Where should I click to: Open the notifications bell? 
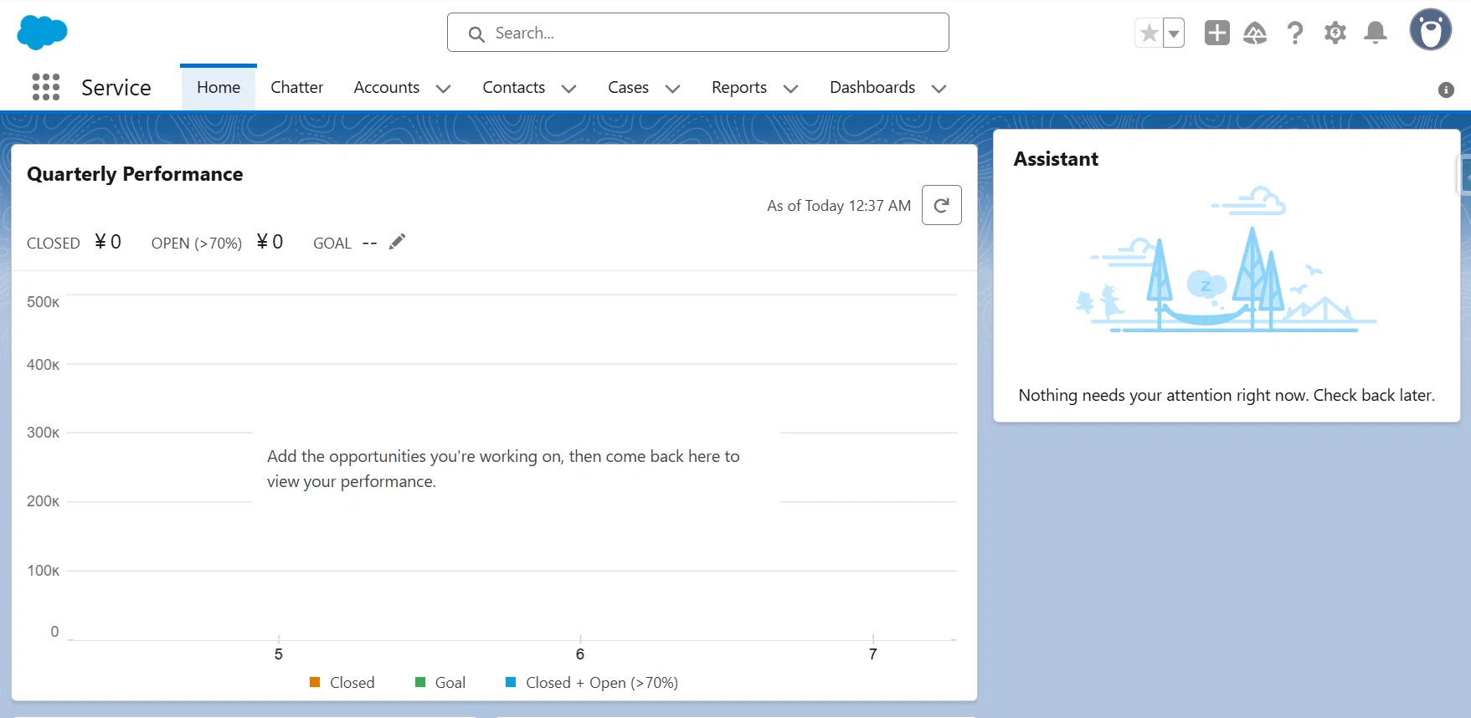point(1376,33)
